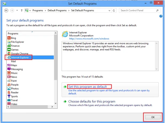Select the Music headphones icon
Screen dimensions: 165x123
(9, 73)
